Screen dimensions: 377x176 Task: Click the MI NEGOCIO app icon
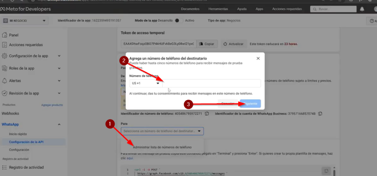[5, 21]
